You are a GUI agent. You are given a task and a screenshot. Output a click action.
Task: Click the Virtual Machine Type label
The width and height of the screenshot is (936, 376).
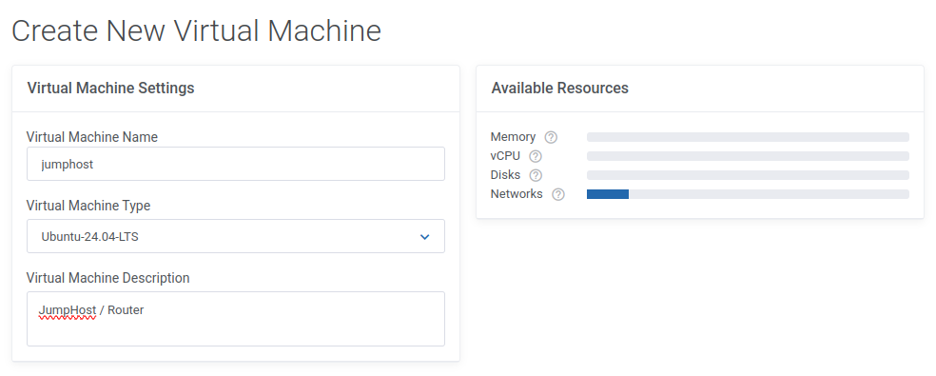point(88,206)
